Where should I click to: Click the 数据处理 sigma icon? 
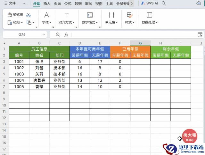coord(150,15)
